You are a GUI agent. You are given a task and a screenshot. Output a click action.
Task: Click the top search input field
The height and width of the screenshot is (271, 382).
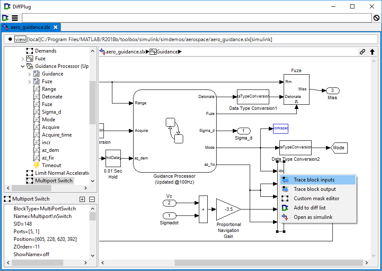pos(197,18)
